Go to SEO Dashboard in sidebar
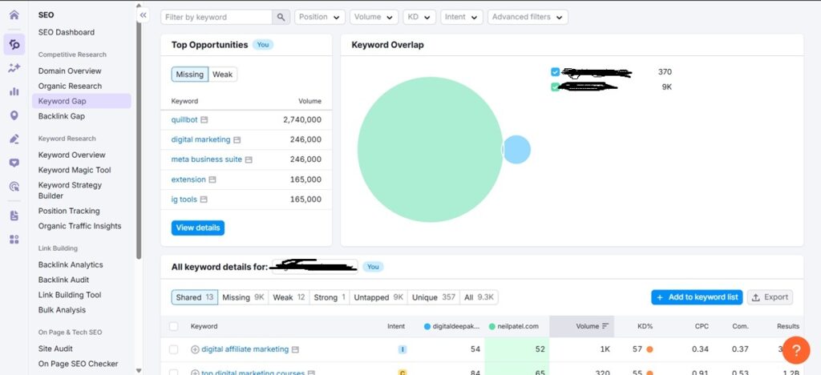Image resolution: width=821 pixels, height=375 pixels. 67,32
